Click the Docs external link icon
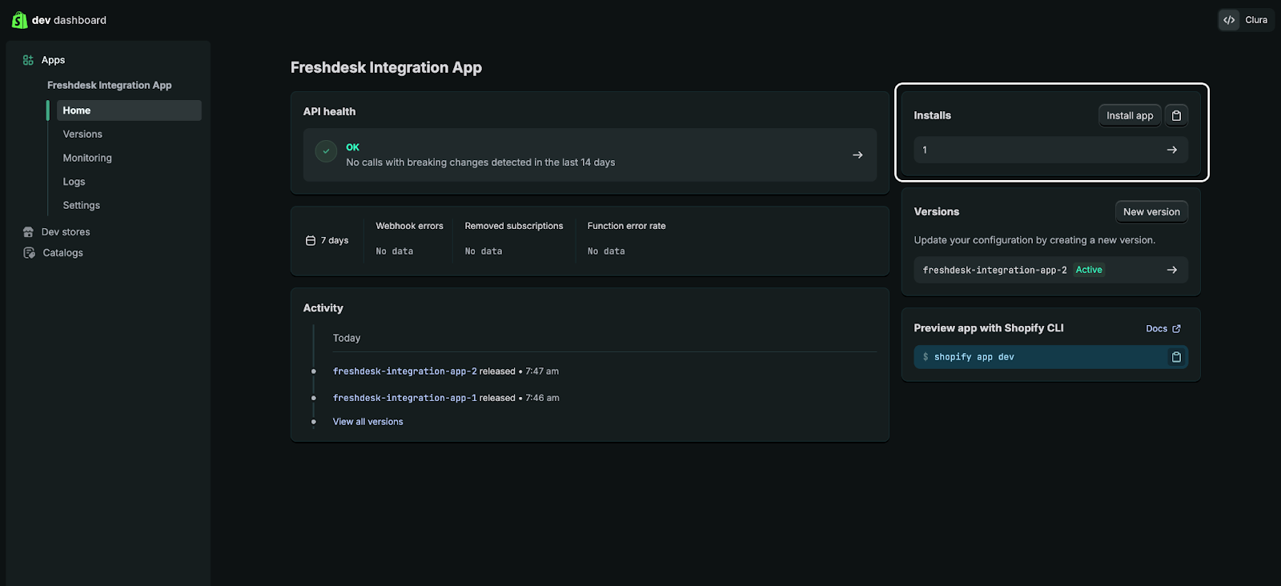 coord(1176,329)
